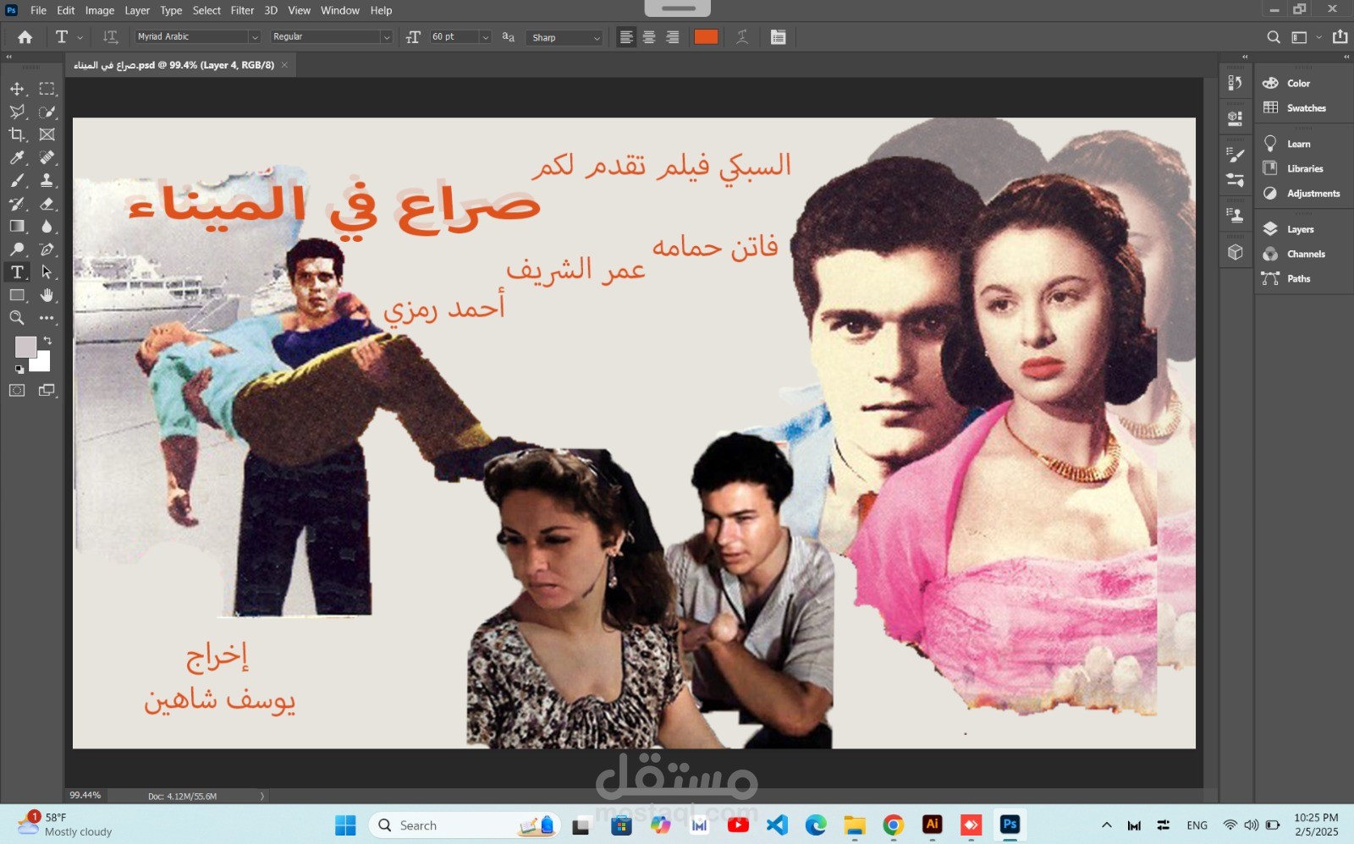Click the Home icon in options bar
1354x844 pixels.
(x=25, y=37)
